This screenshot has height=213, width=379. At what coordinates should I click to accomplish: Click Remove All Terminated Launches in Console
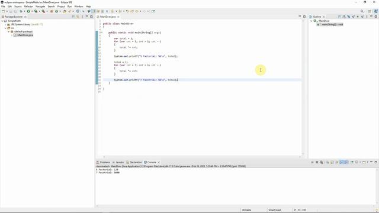(x=322, y=162)
